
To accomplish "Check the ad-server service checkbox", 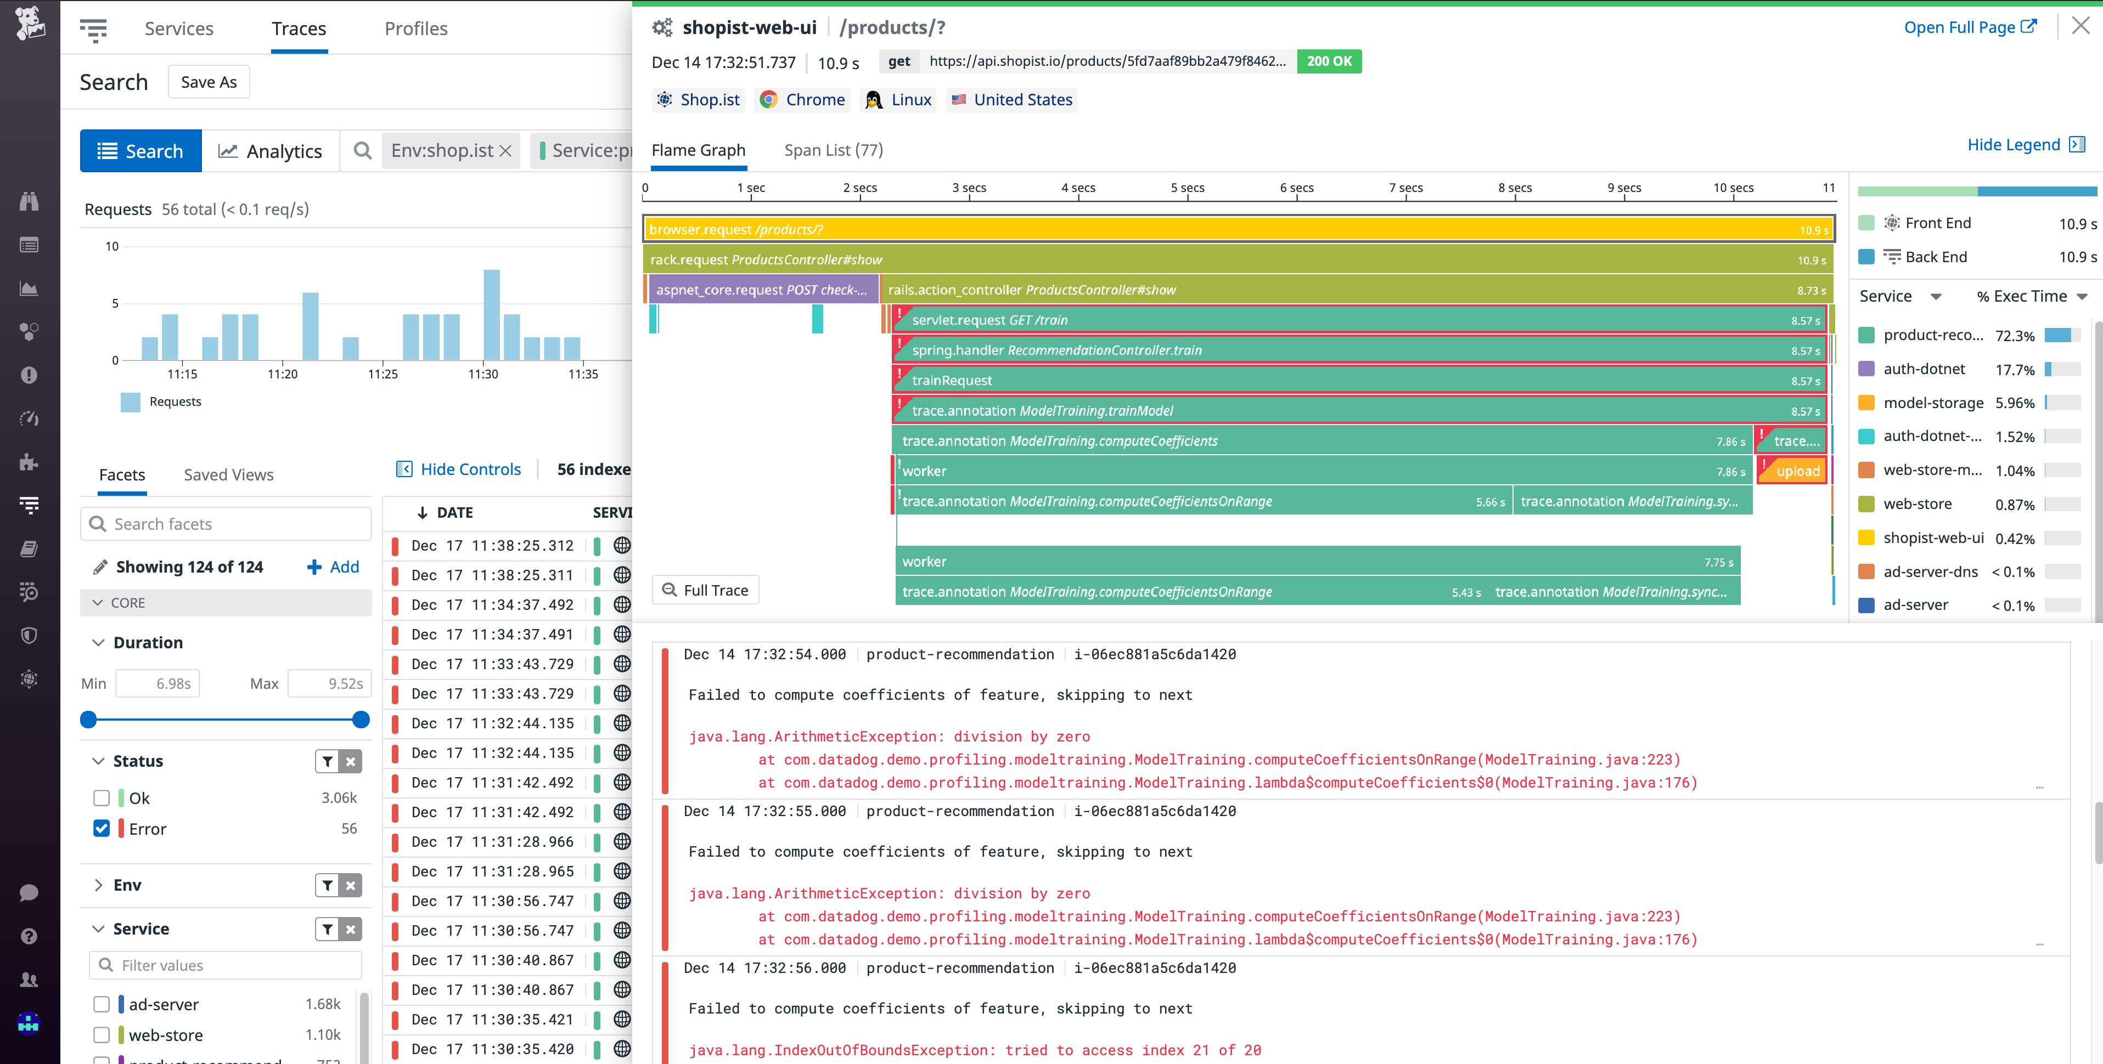I will point(101,1004).
